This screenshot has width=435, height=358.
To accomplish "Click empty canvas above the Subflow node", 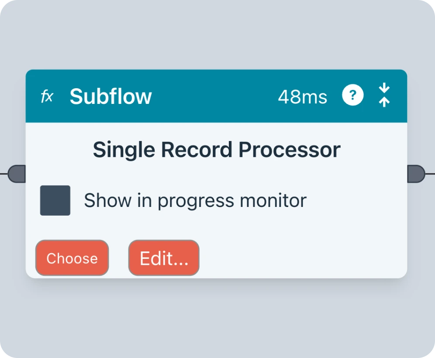I will pos(217,35).
